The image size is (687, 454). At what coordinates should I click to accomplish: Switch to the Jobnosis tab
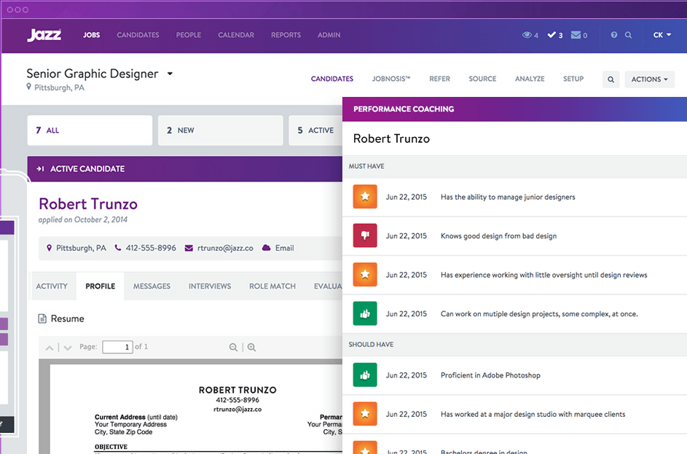(391, 79)
